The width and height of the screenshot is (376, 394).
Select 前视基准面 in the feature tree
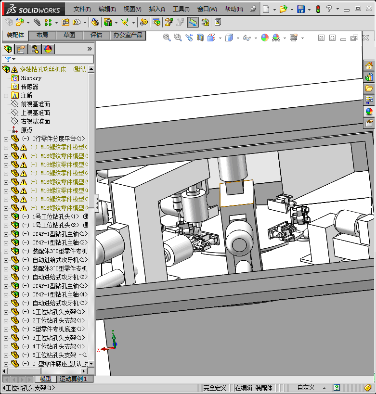pyautogui.click(x=35, y=104)
